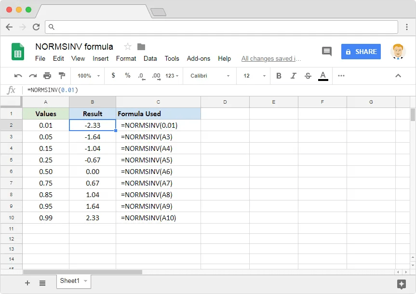
Task: Increase decimal places button
Action: [156, 76]
